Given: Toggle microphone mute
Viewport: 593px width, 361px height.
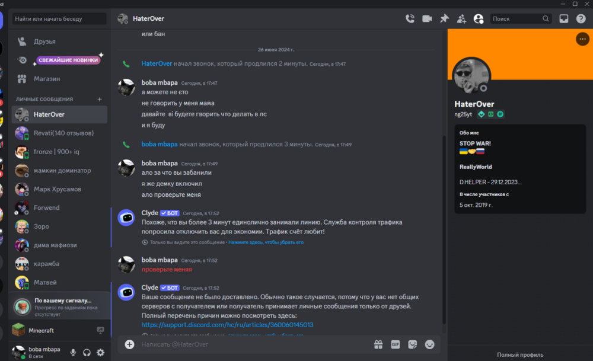Looking at the screenshot, I should click(x=73, y=352).
